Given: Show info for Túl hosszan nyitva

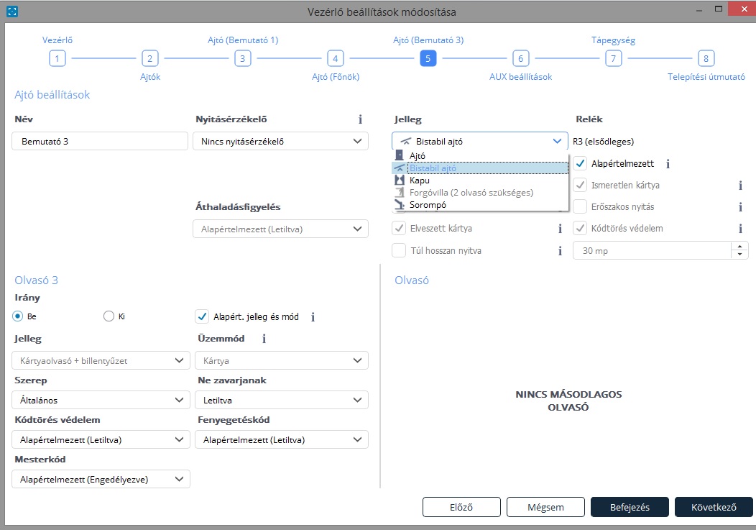Looking at the screenshot, I should pos(560,251).
